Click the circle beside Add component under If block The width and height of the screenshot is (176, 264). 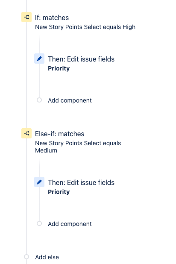point(39,100)
